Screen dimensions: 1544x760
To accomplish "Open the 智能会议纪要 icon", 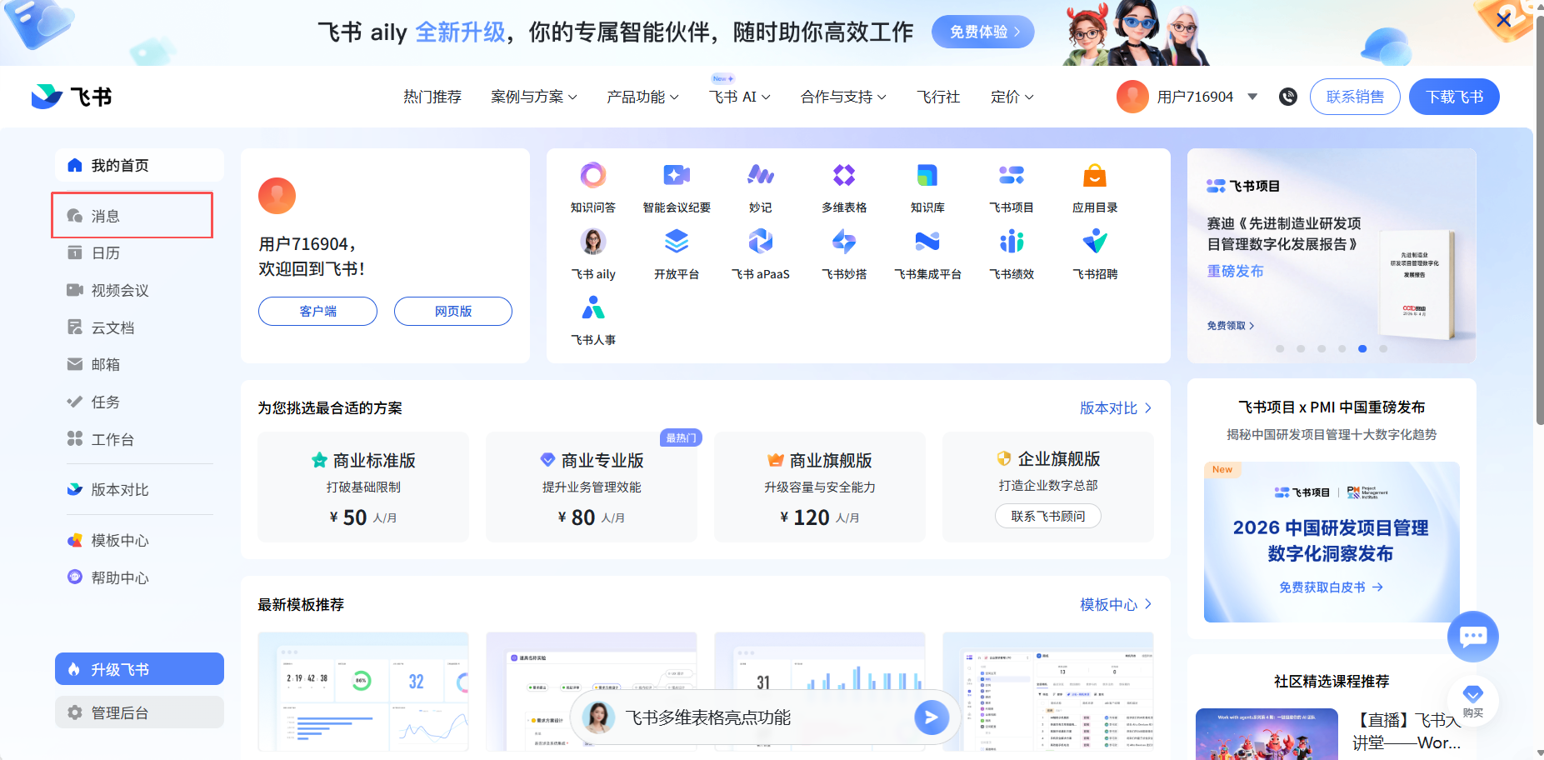I will pyautogui.click(x=677, y=176).
